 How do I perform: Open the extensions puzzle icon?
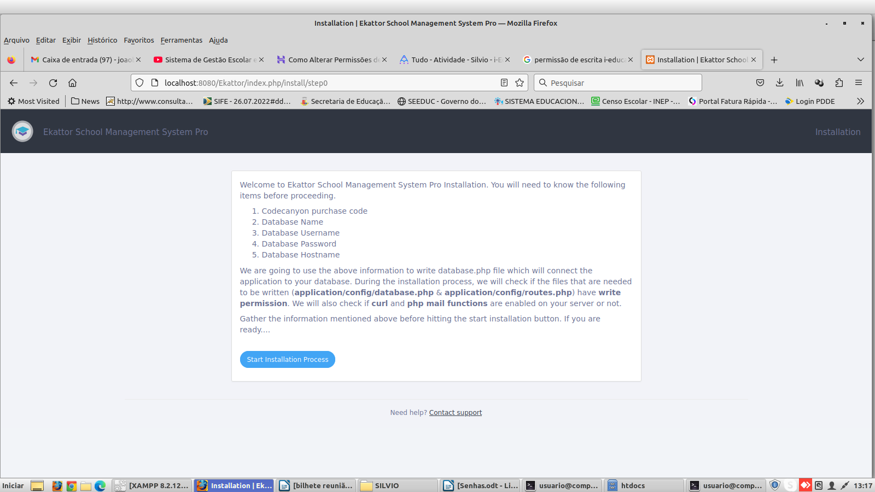tap(839, 83)
